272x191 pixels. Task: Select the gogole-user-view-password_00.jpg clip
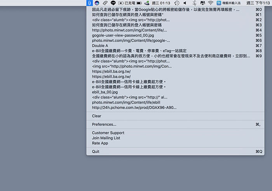[175, 35]
